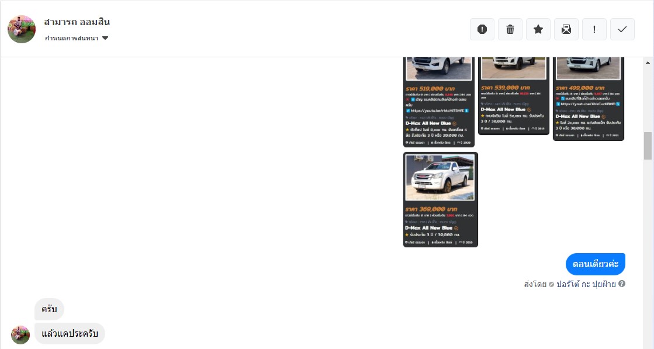Click question mark help icon beside sender name
This screenshot has width=654, height=349.
622,284
